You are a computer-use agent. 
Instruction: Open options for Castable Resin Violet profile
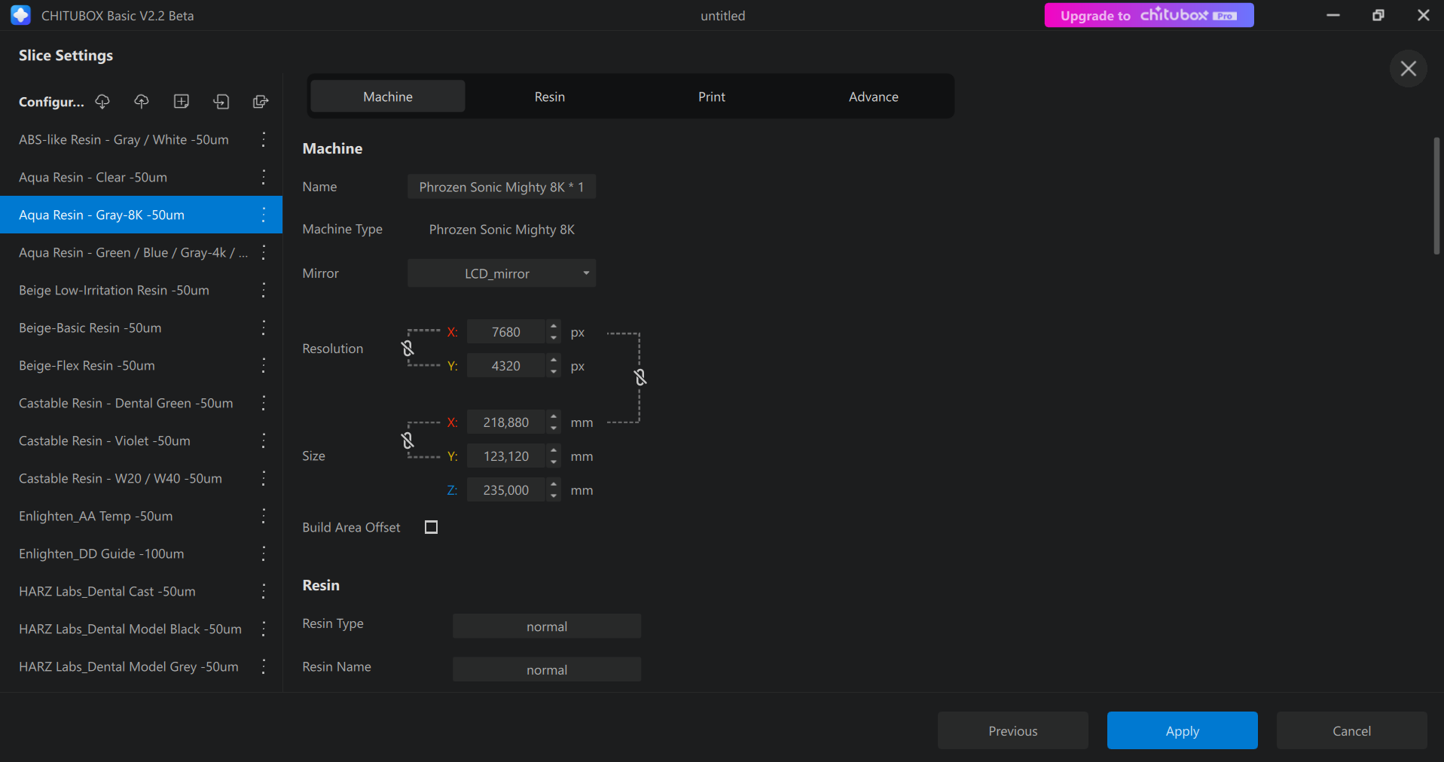click(264, 440)
